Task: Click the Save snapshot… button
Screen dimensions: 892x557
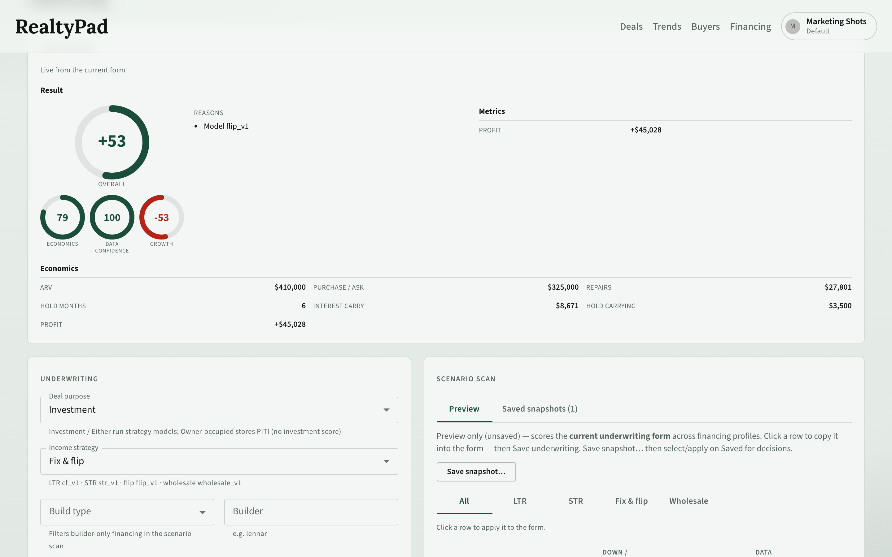Action: (x=476, y=472)
